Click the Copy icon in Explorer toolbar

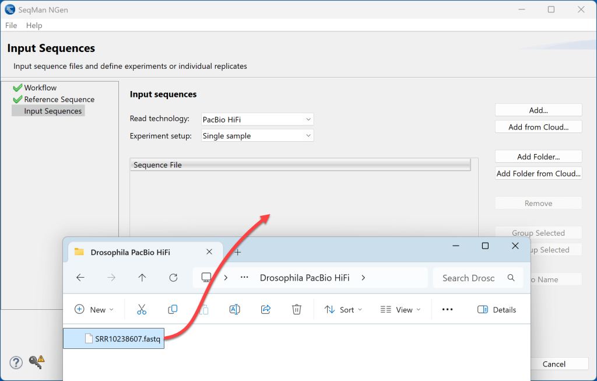[173, 309]
